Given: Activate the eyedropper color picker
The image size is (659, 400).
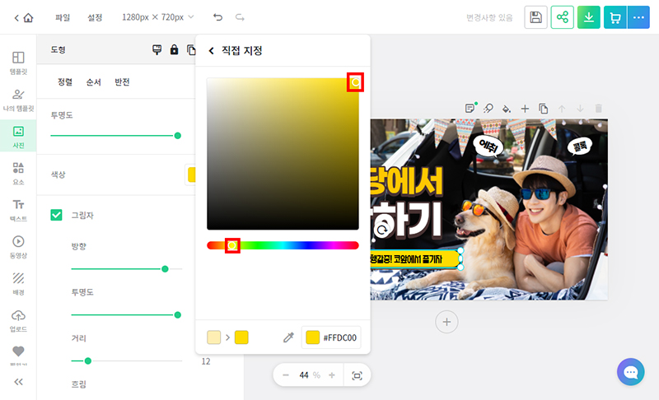Looking at the screenshot, I should tap(288, 337).
